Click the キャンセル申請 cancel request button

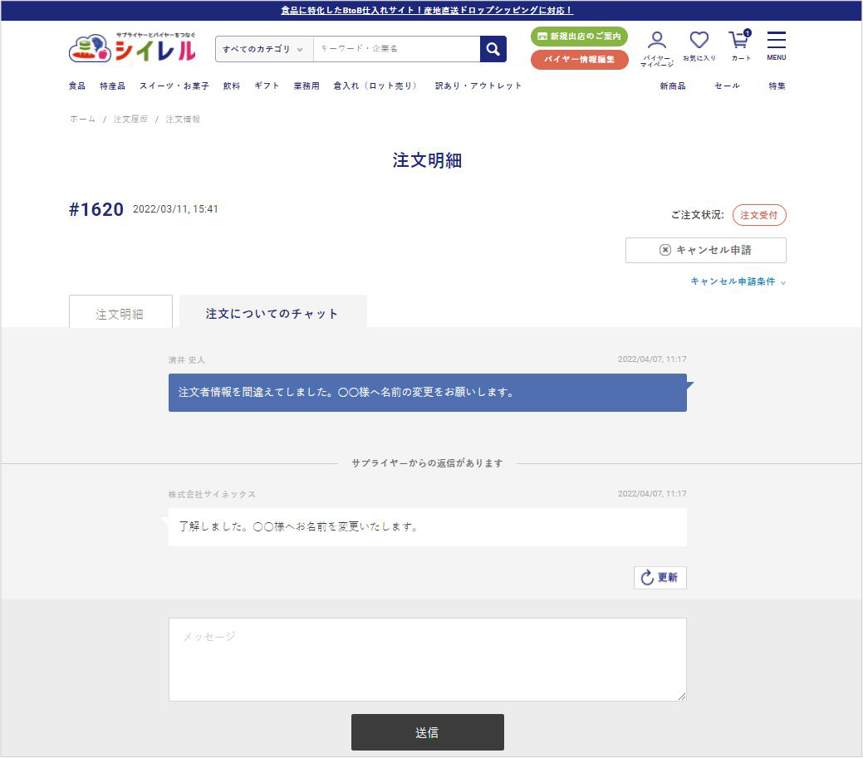tap(705, 250)
